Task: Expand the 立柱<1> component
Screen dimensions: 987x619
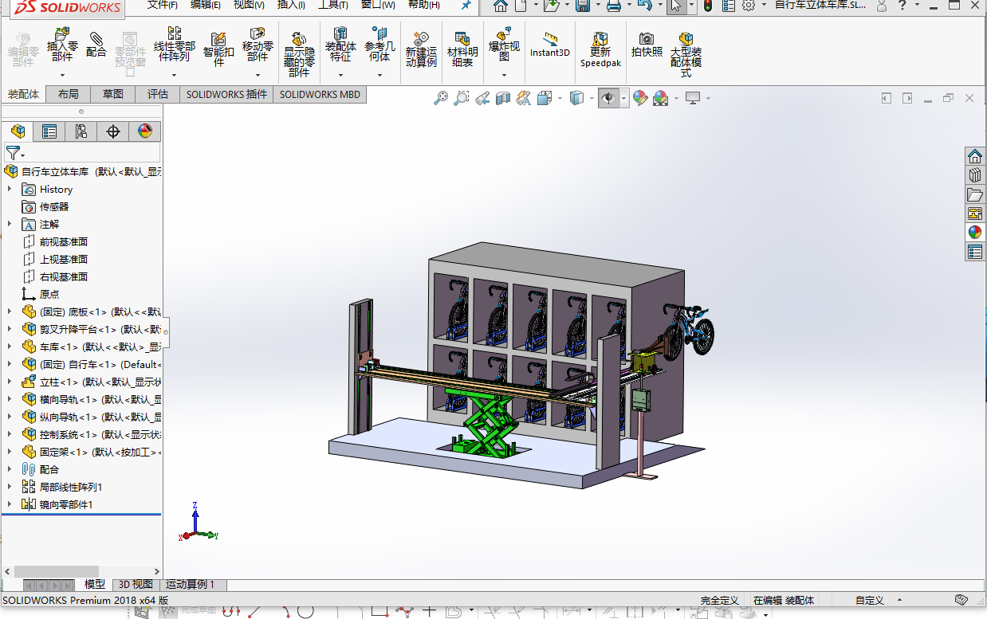Action: click(x=10, y=382)
